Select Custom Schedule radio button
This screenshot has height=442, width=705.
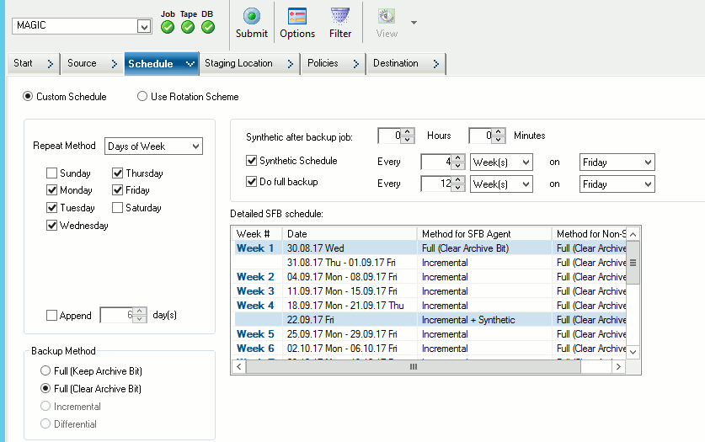pyautogui.click(x=28, y=97)
